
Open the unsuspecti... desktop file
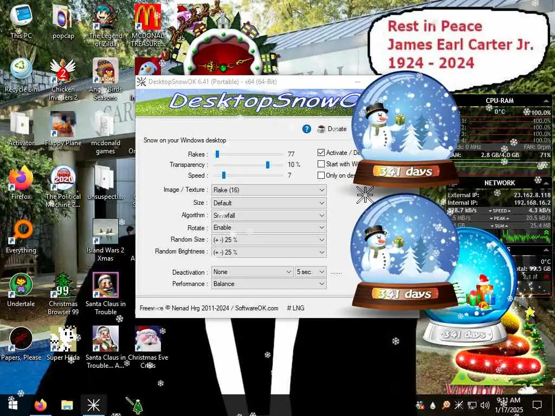coord(106,183)
